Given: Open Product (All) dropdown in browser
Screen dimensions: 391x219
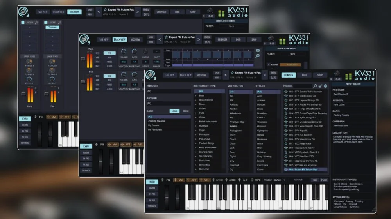Looking at the screenshot, I should click(169, 91).
